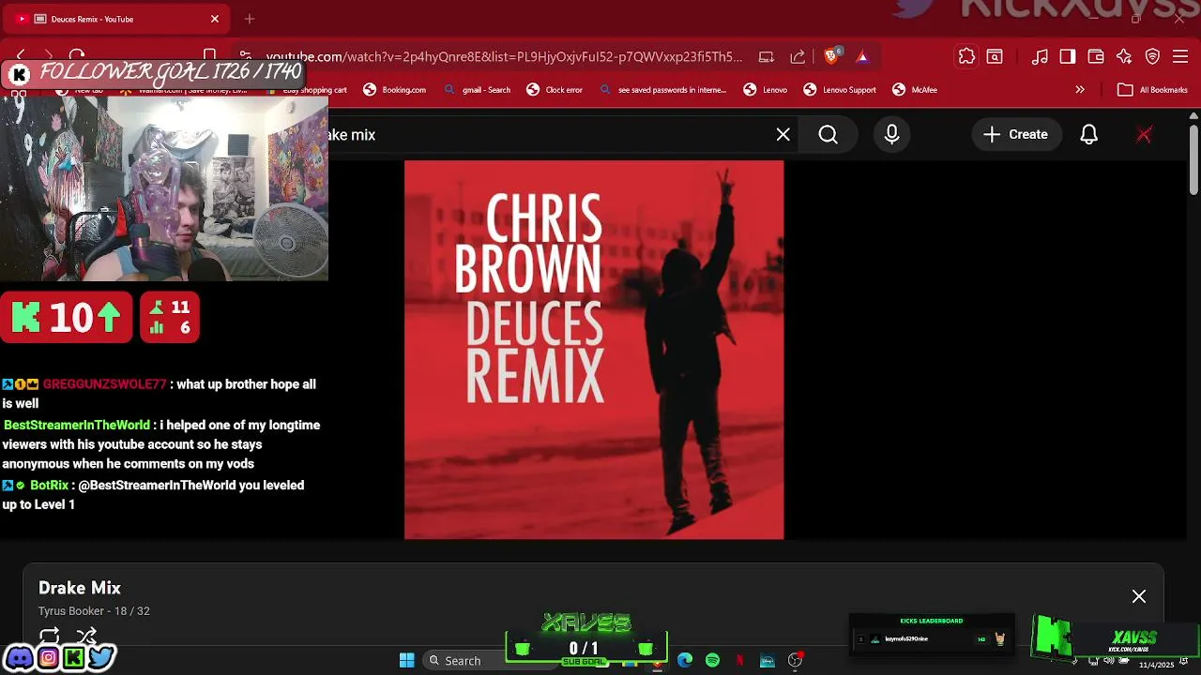The image size is (1201, 675).
Task: Click the browser address bar URL
Action: coord(504,57)
